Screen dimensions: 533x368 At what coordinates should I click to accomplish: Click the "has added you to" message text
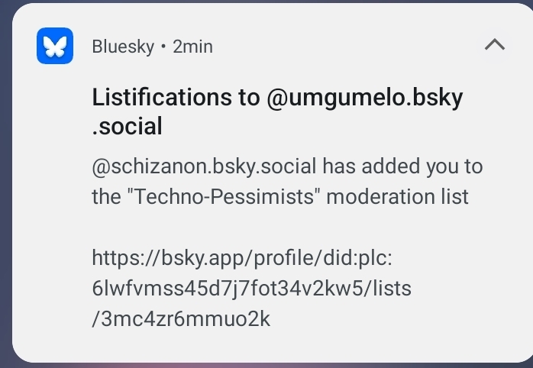(x=402, y=166)
